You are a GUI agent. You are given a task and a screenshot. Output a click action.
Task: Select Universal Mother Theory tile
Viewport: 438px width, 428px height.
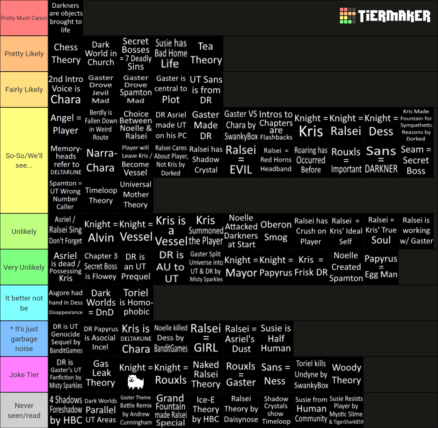pyautogui.click(x=136, y=196)
